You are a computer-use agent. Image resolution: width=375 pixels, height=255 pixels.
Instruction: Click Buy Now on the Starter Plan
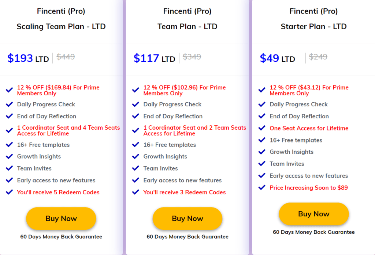click(x=313, y=214)
